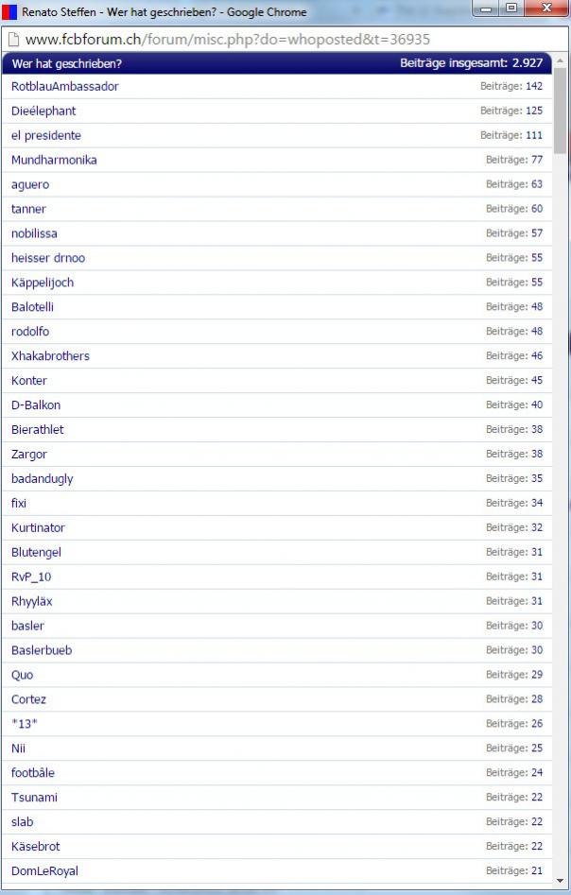This screenshot has width=571, height=895.
Task: Open the Baslerbueb profile link
Action: coord(42,650)
